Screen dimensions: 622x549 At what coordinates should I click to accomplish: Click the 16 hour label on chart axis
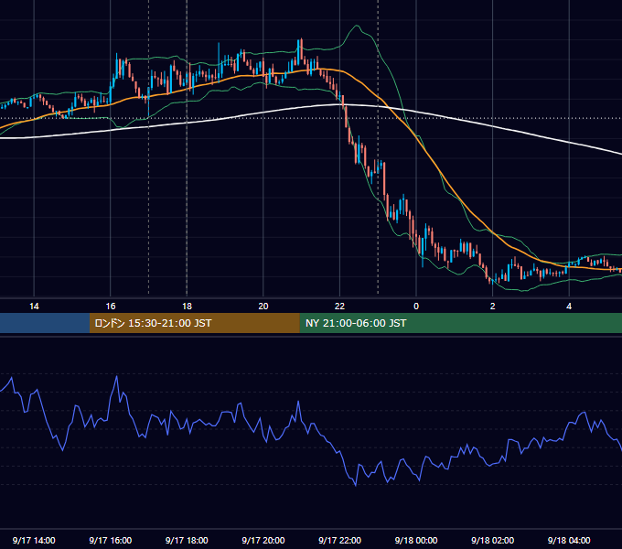click(x=111, y=307)
